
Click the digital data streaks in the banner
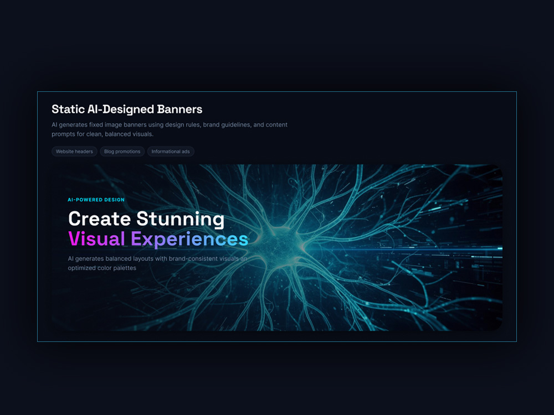point(459,261)
